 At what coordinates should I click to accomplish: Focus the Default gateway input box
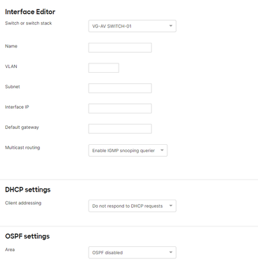[120, 129]
